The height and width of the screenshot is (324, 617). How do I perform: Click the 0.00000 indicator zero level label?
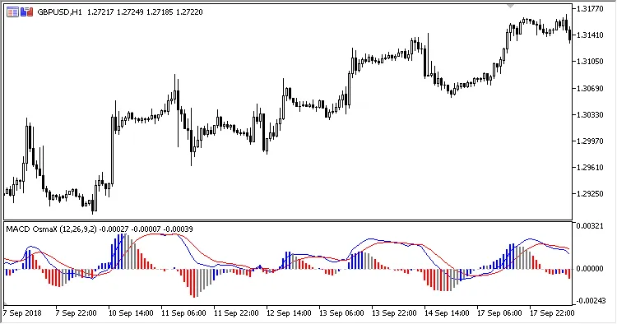pos(590,269)
